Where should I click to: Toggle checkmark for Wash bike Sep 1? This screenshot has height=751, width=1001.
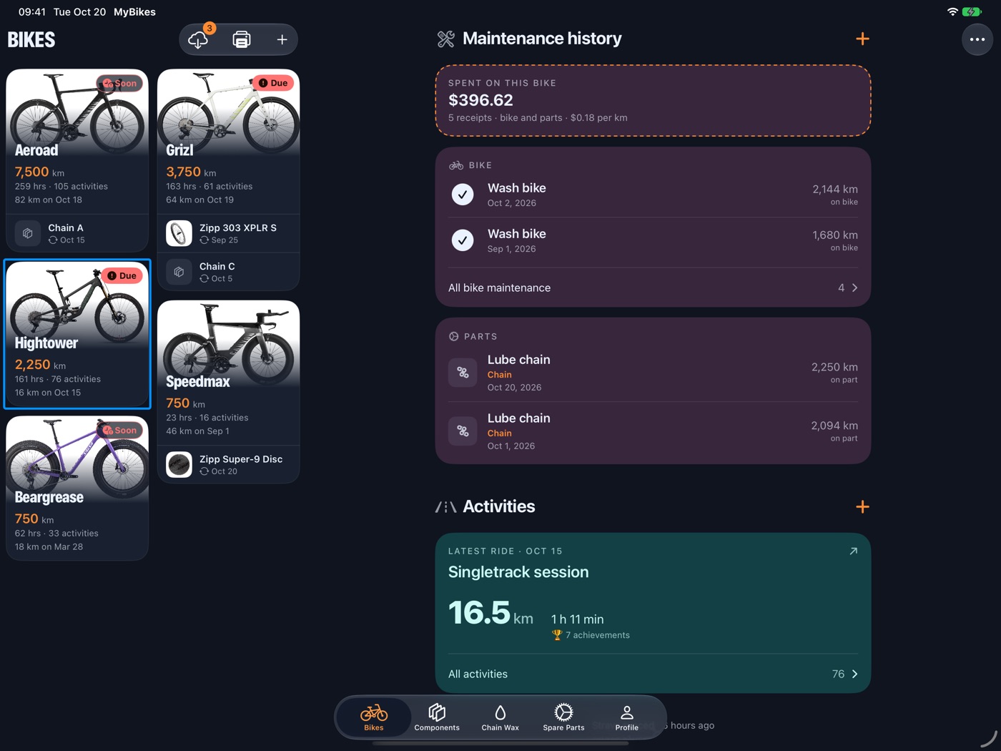(463, 240)
